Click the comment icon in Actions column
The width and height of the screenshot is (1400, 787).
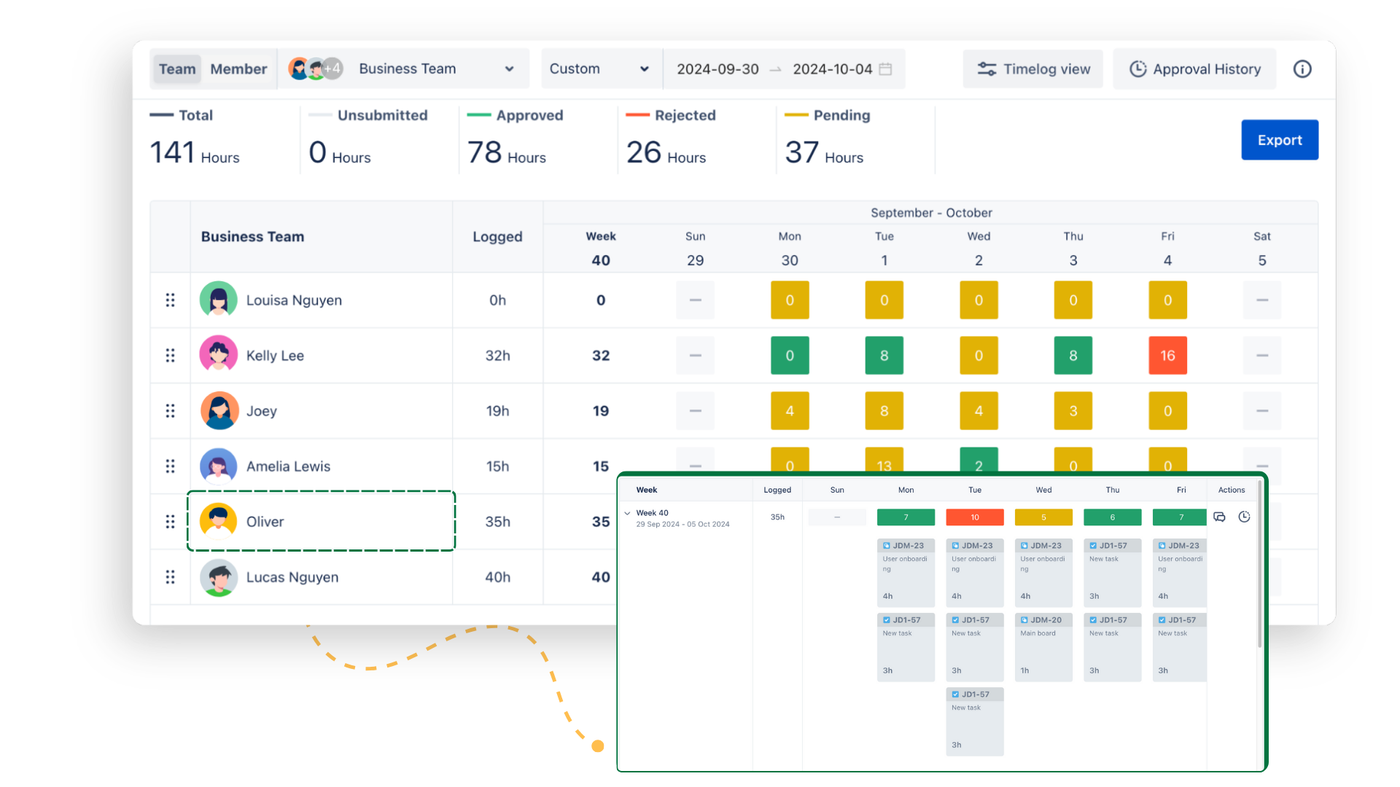[x=1219, y=517]
